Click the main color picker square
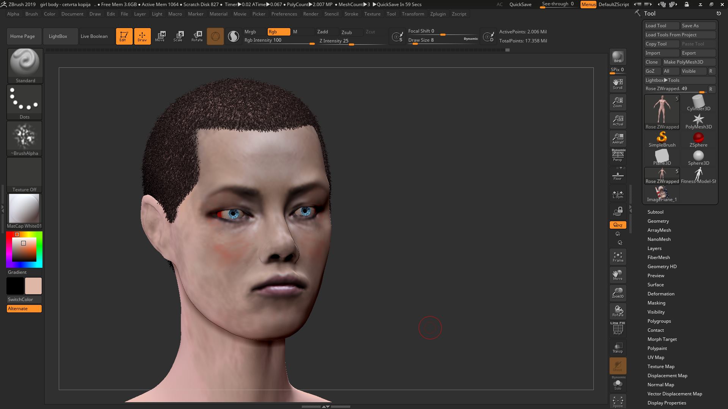The width and height of the screenshot is (728, 409). (x=24, y=250)
